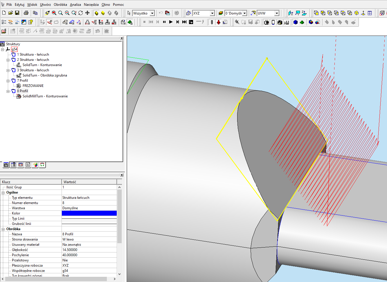Click the Open file folder icon

pyautogui.click(x=10, y=13)
